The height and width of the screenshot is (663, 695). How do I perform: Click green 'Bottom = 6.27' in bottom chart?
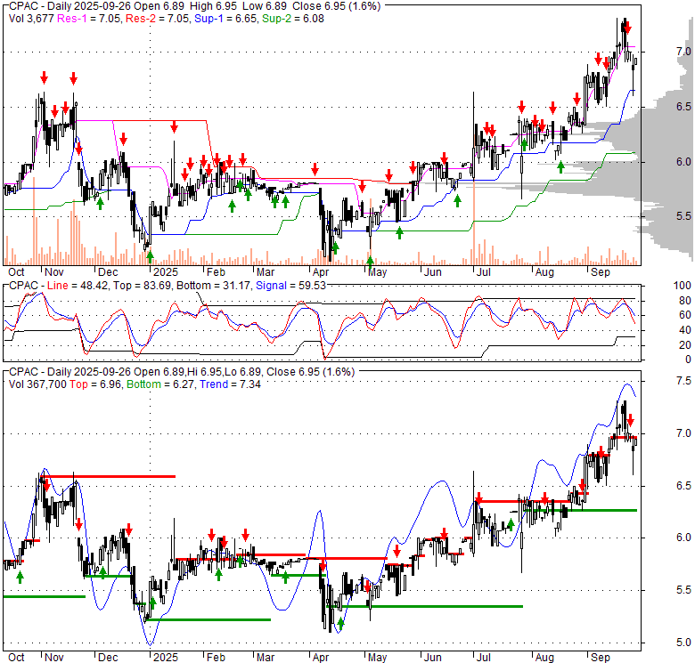pos(160,384)
